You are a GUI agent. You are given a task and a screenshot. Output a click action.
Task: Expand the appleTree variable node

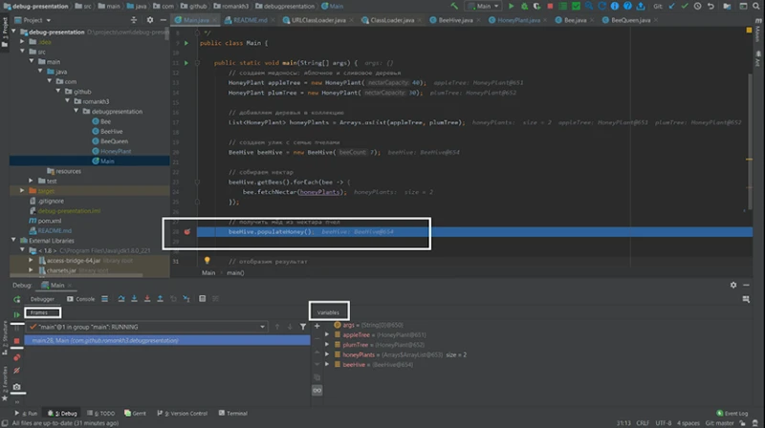(x=328, y=336)
